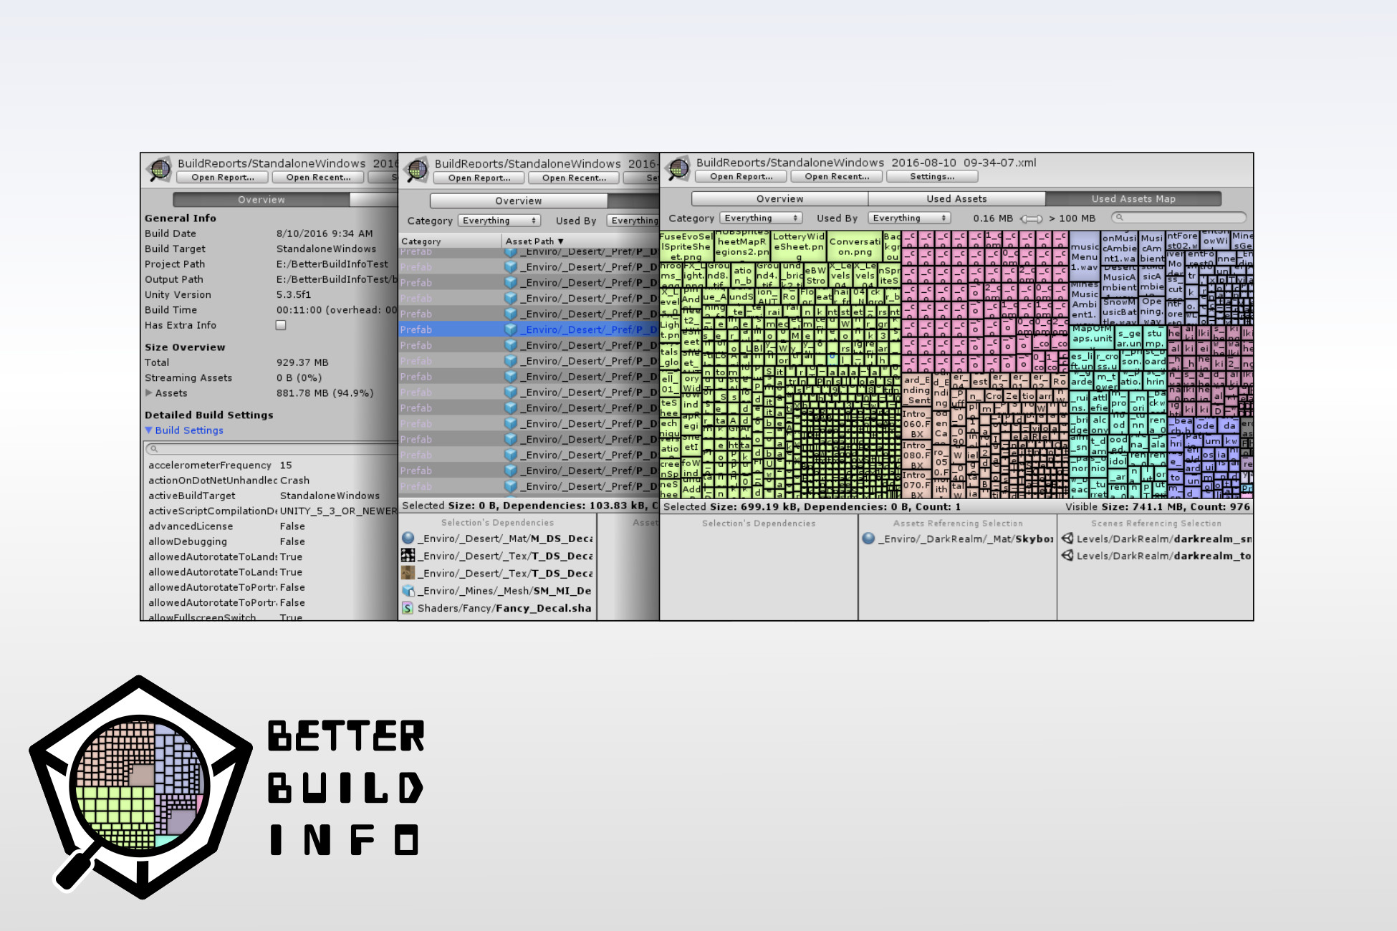Open the Category dropdown in the Used Assets Map window
Image resolution: width=1397 pixels, height=931 pixels.
tap(761, 218)
